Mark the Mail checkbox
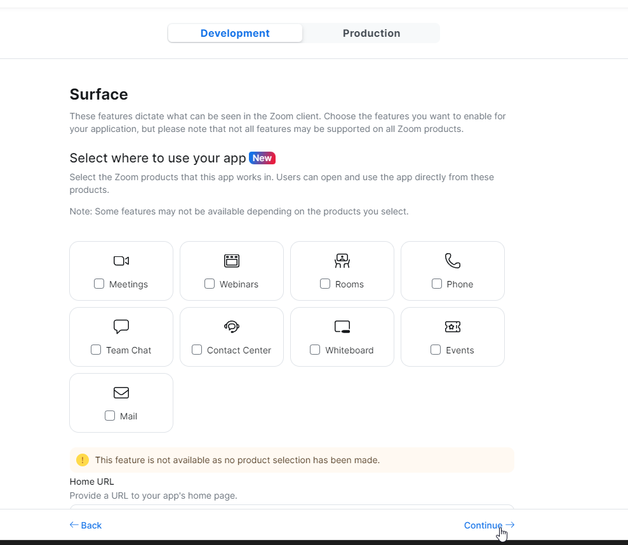 [x=110, y=416]
